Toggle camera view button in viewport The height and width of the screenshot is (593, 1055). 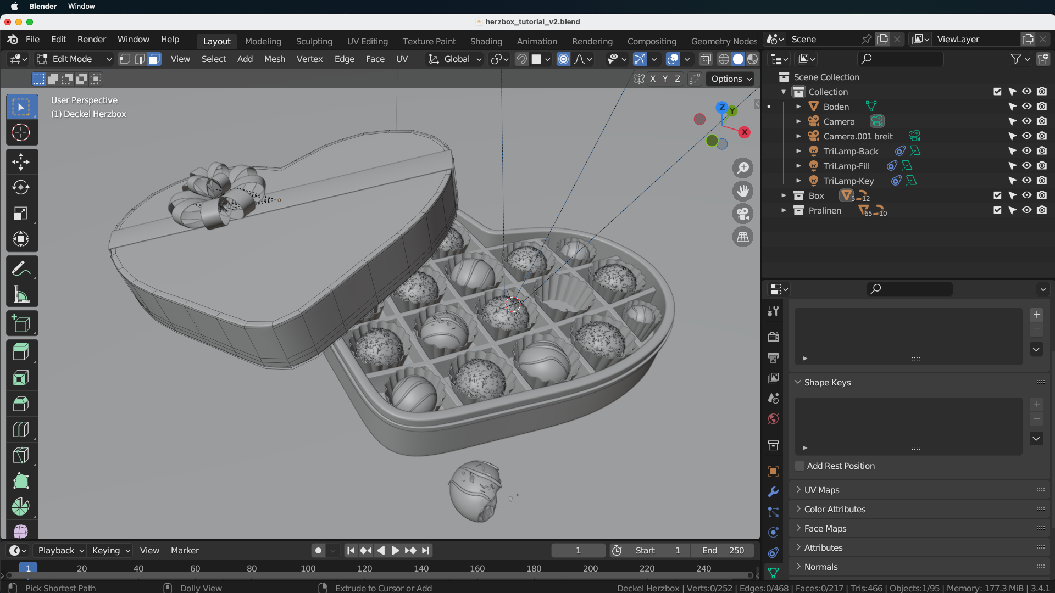[x=743, y=214]
